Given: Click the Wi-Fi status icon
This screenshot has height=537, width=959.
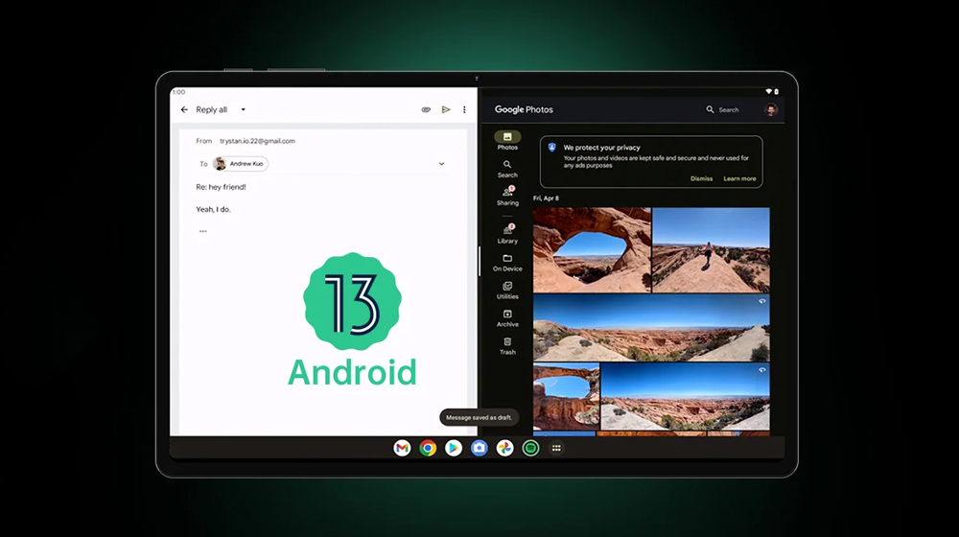Looking at the screenshot, I should tap(769, 92).
